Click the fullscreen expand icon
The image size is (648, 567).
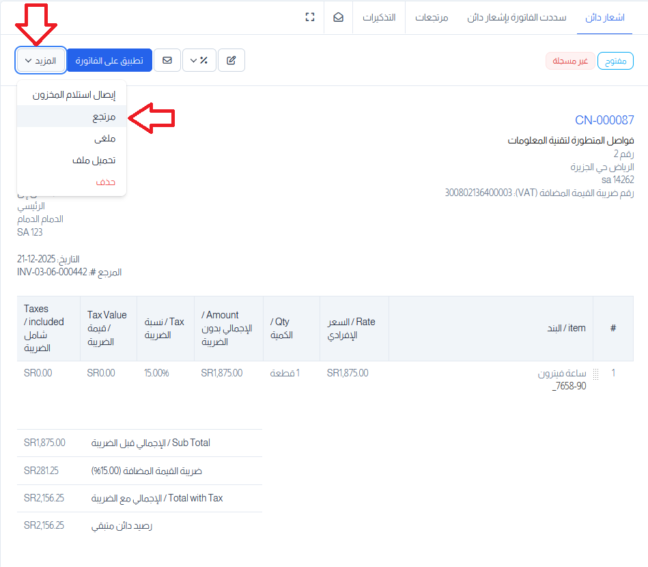point(310,17)
